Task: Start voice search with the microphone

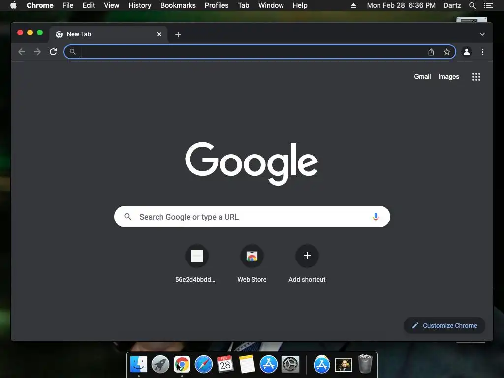Action: (376, 217)
